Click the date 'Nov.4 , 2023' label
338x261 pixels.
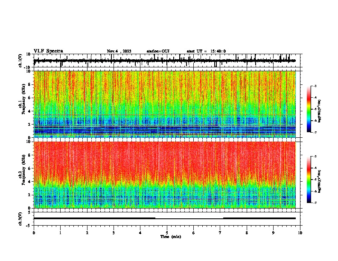[x=119, y=51]
